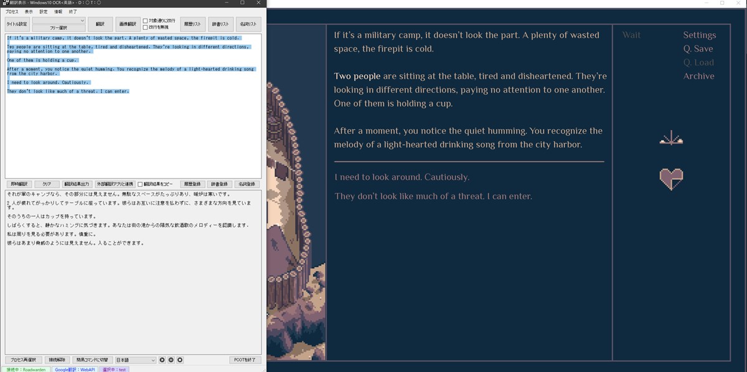Open the 日本語 language dropdown
Image resolution: width=747 pixels, height=372 pixels.
[135, 360]
